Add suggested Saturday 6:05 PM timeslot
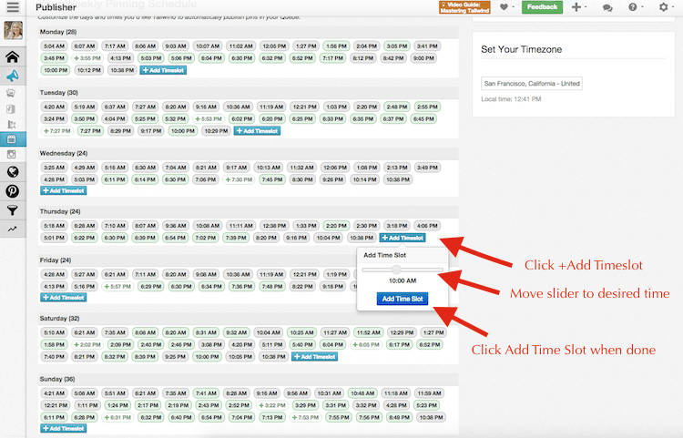683x438 pixels. click(x=366, y=344)
